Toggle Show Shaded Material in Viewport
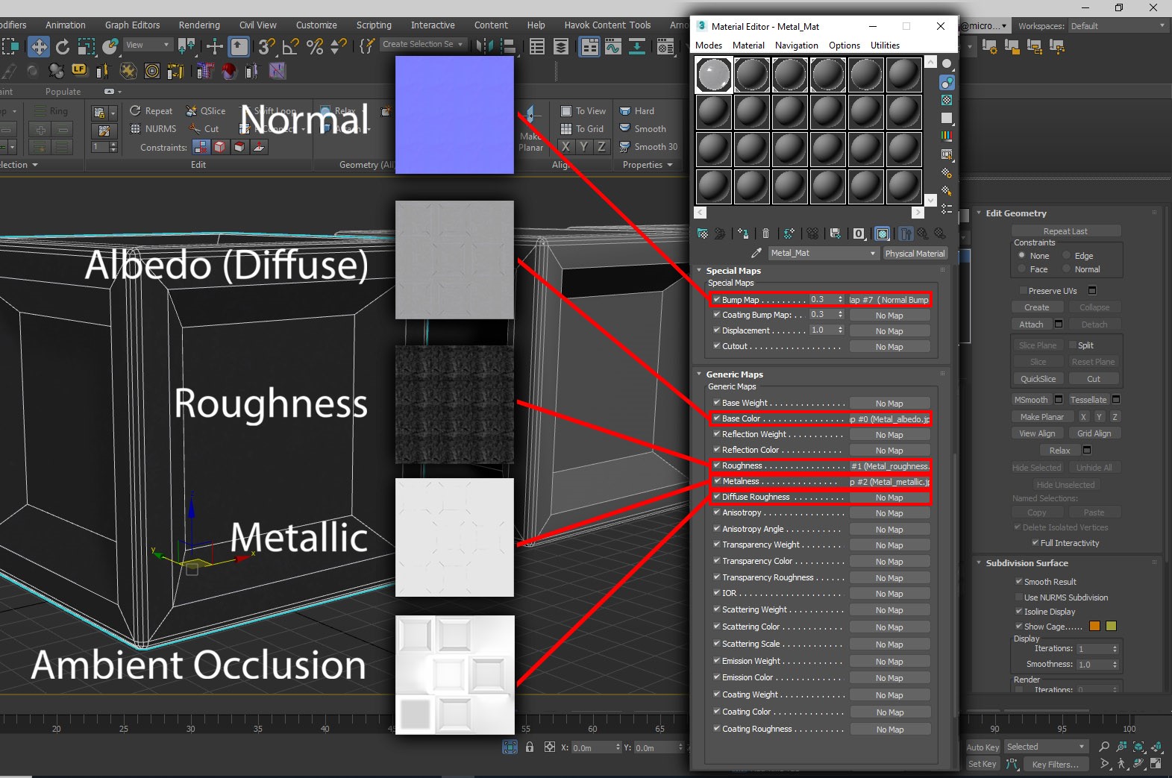This screenshot has height=778, width=1172. (x=883, y=233)
